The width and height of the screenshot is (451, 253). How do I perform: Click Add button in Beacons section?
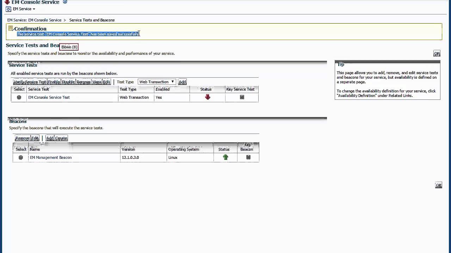[50, 138]
